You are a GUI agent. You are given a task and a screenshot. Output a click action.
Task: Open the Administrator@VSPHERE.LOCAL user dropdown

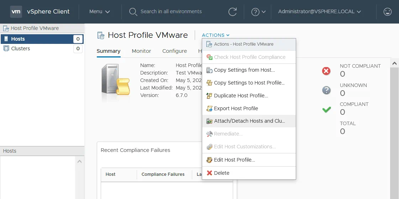point(319,11)
